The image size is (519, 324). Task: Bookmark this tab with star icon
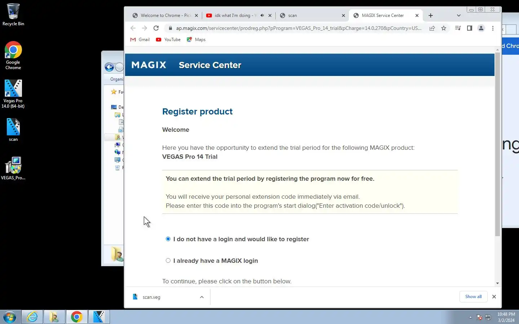[x=444, y=28]
